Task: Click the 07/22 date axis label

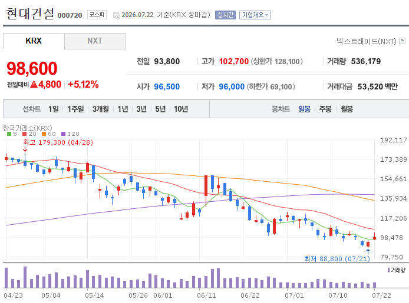Action: click(382, 295)
